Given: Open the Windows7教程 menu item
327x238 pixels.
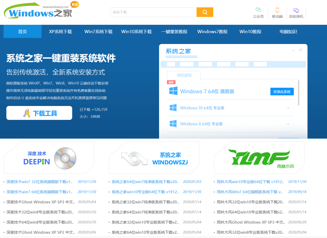Looking at the screenshot, I should click(213, 32).
